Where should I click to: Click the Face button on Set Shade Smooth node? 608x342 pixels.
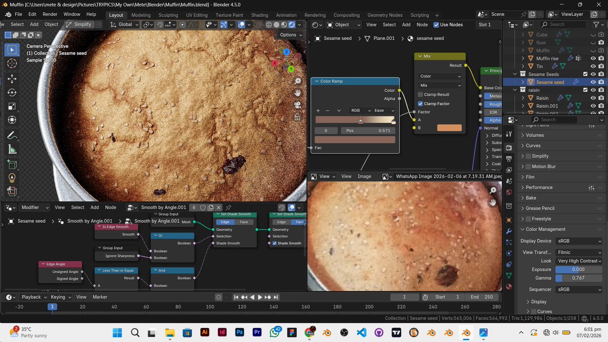pyautogui.click(x=244, y=222)
